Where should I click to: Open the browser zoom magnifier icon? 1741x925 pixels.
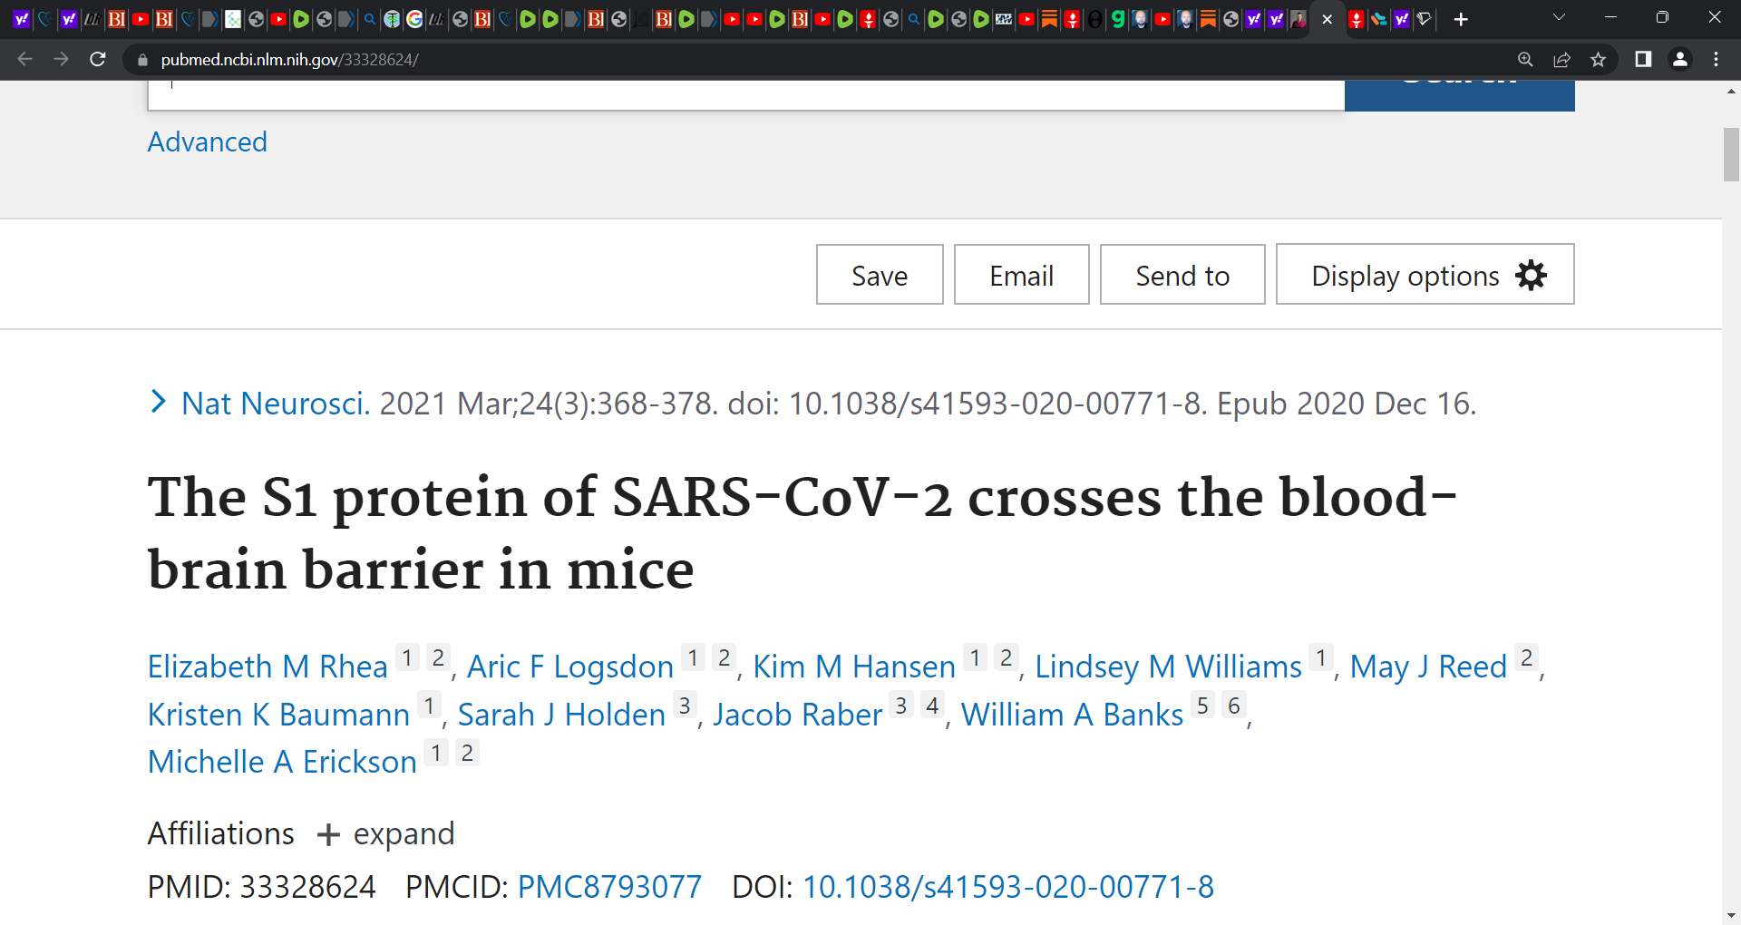1525,59
